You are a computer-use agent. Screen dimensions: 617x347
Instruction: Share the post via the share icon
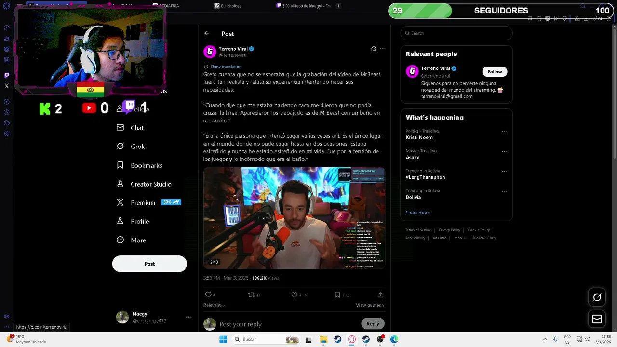coord(380,295)
